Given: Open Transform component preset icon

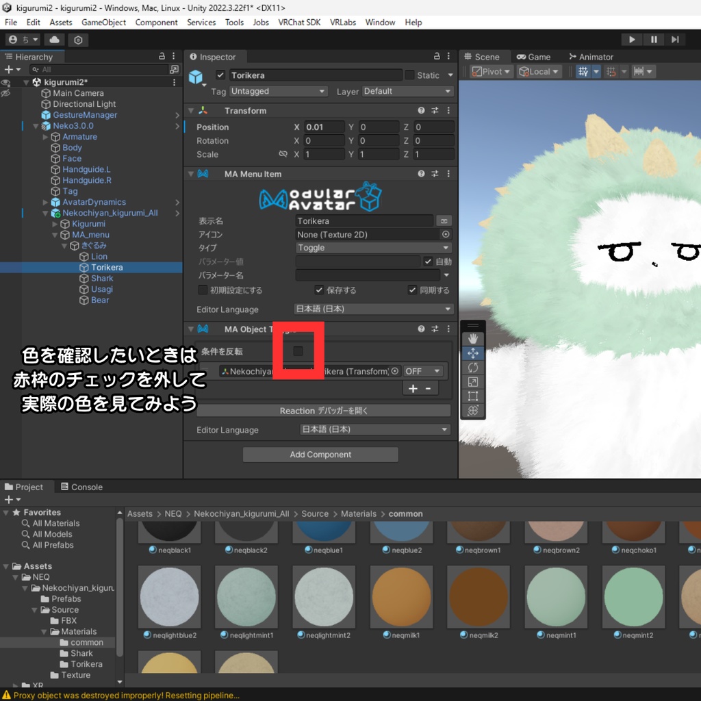Looking at the screenshot, I should (x=435, y=110).
